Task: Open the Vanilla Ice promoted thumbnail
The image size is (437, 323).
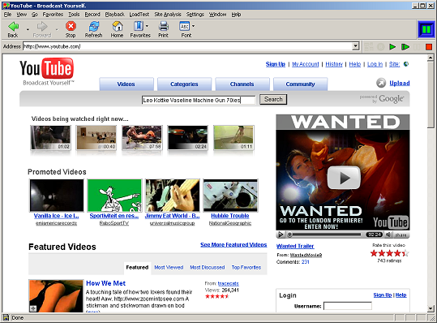Action: (57, 196)
